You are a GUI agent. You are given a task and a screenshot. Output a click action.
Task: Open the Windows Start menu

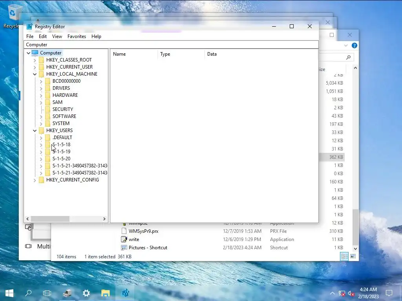[x=9, y=293]
